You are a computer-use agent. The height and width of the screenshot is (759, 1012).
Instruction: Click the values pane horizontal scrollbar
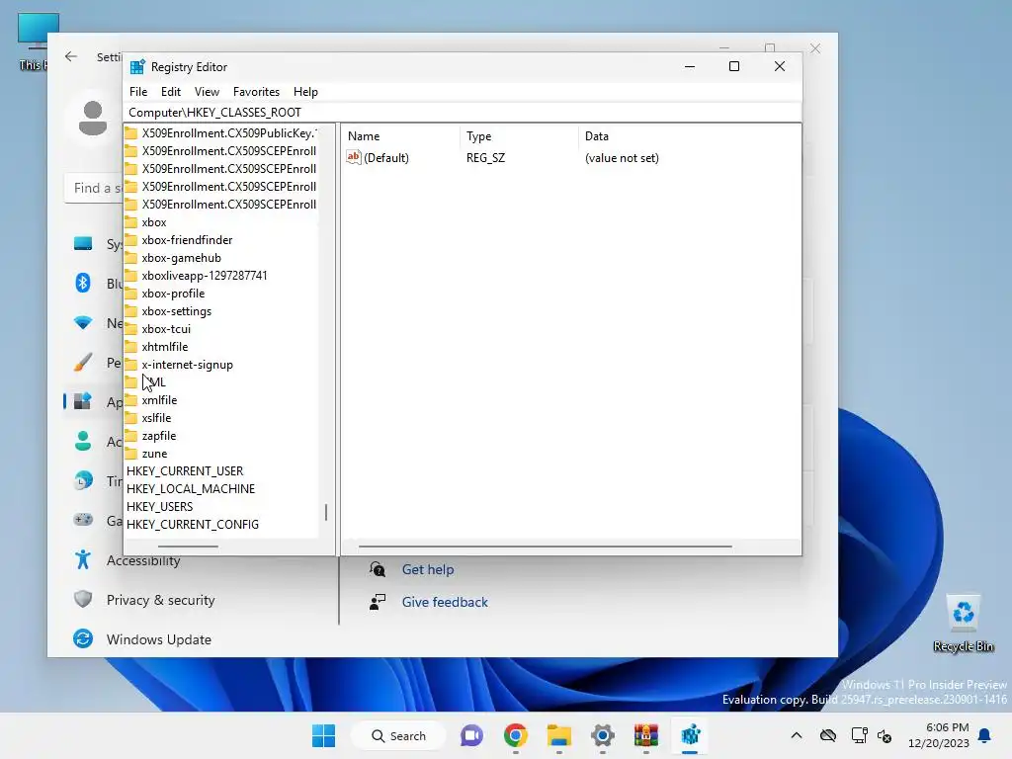(545, 547)
